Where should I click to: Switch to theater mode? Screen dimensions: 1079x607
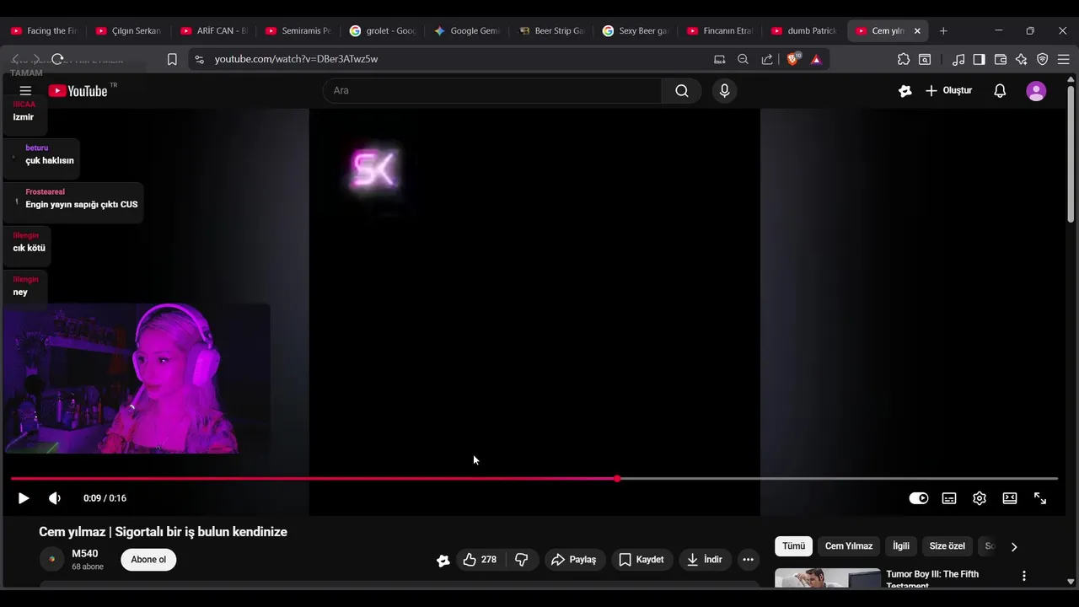pos(1010,498)
